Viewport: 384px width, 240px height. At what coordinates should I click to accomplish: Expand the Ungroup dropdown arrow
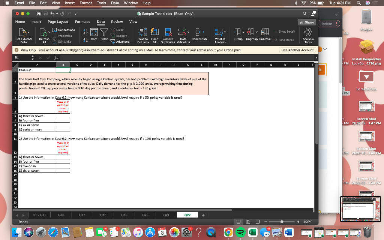pos(256,32)
